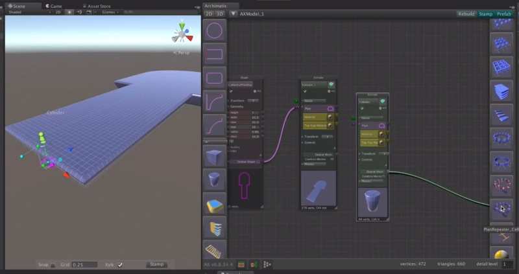This screenshot has height=274, width=519.
Task: Open the Asset Store tab
Action: point(97,5)
